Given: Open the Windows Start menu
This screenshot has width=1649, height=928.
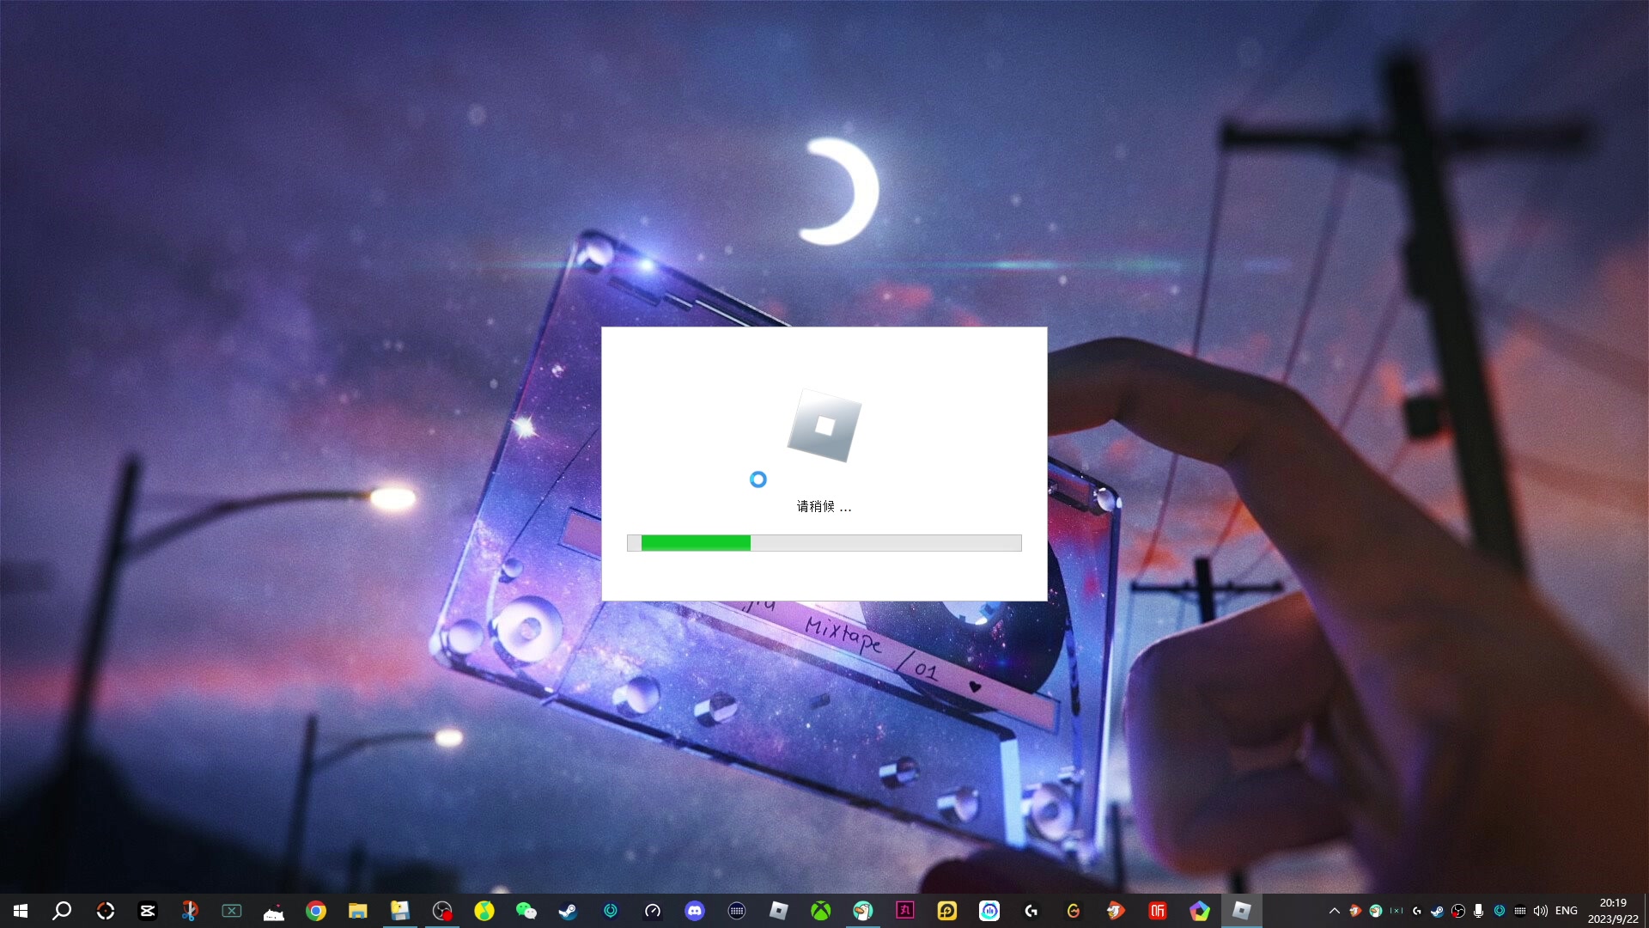Looking at the screenshot, I should click(x=21, y=911).
